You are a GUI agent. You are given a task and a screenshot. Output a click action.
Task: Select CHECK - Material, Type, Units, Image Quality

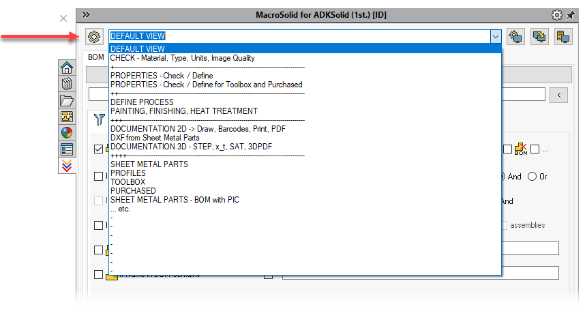pos(305,58)
